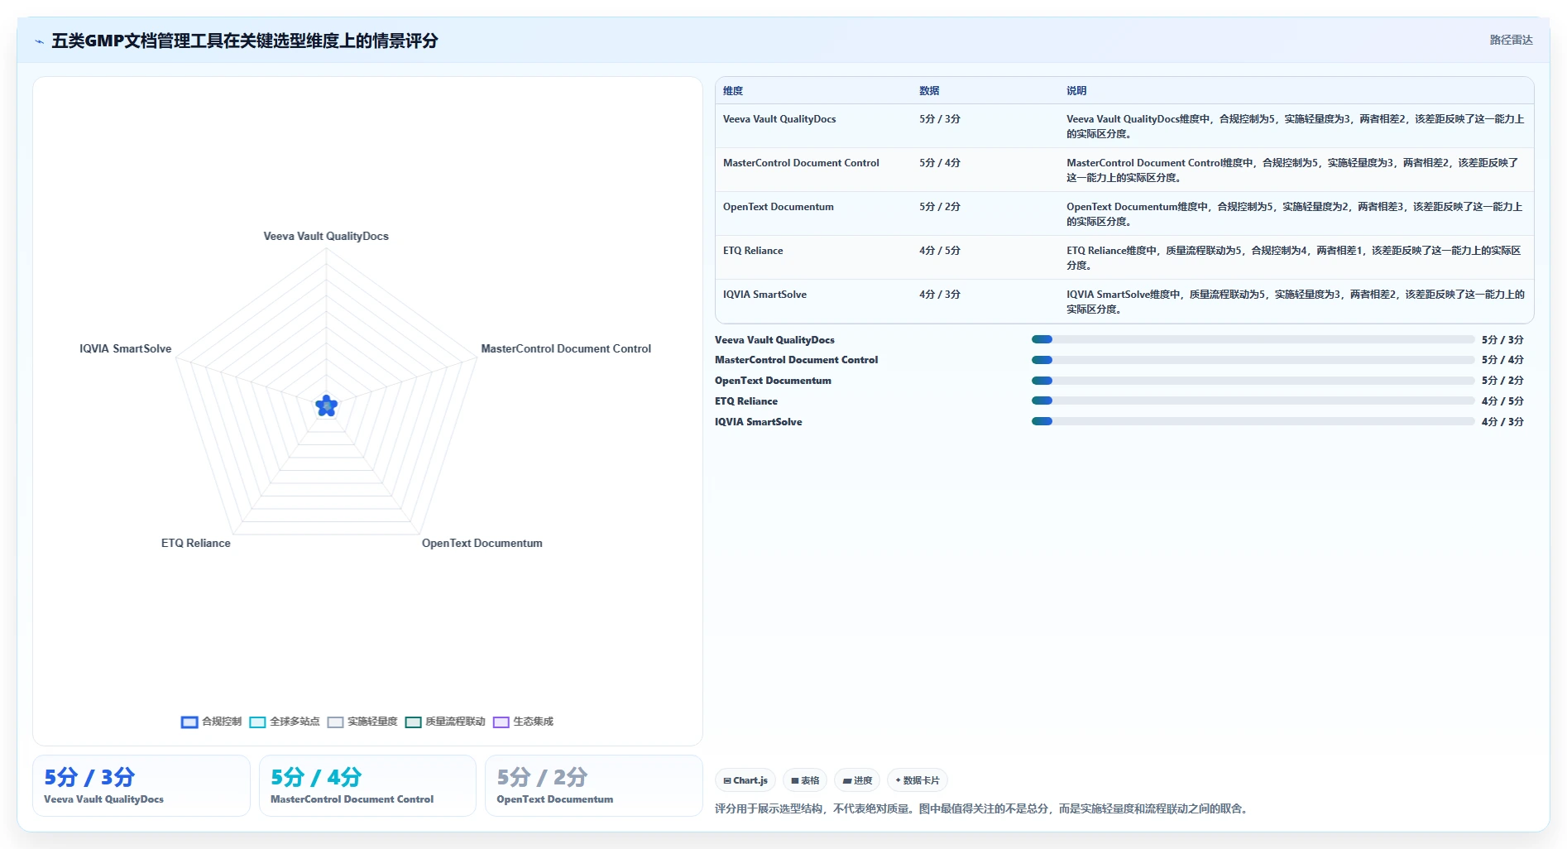The image size is (1567, 849).
Task: Toggle the 实施轻量度 legend swatch
Action: [x=335, y=722]
